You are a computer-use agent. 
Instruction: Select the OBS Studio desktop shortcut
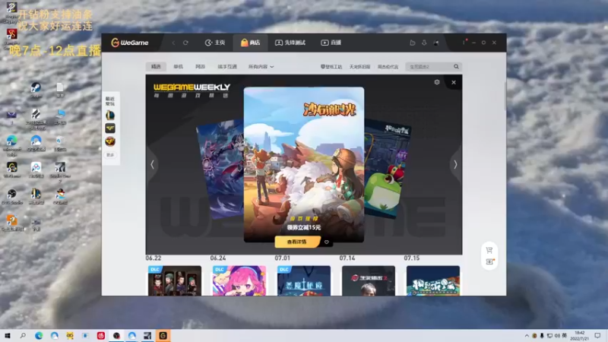[12, 196]
